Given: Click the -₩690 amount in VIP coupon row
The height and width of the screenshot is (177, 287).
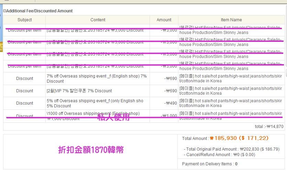Looking at the screenshot, I should tap(171, 91).
